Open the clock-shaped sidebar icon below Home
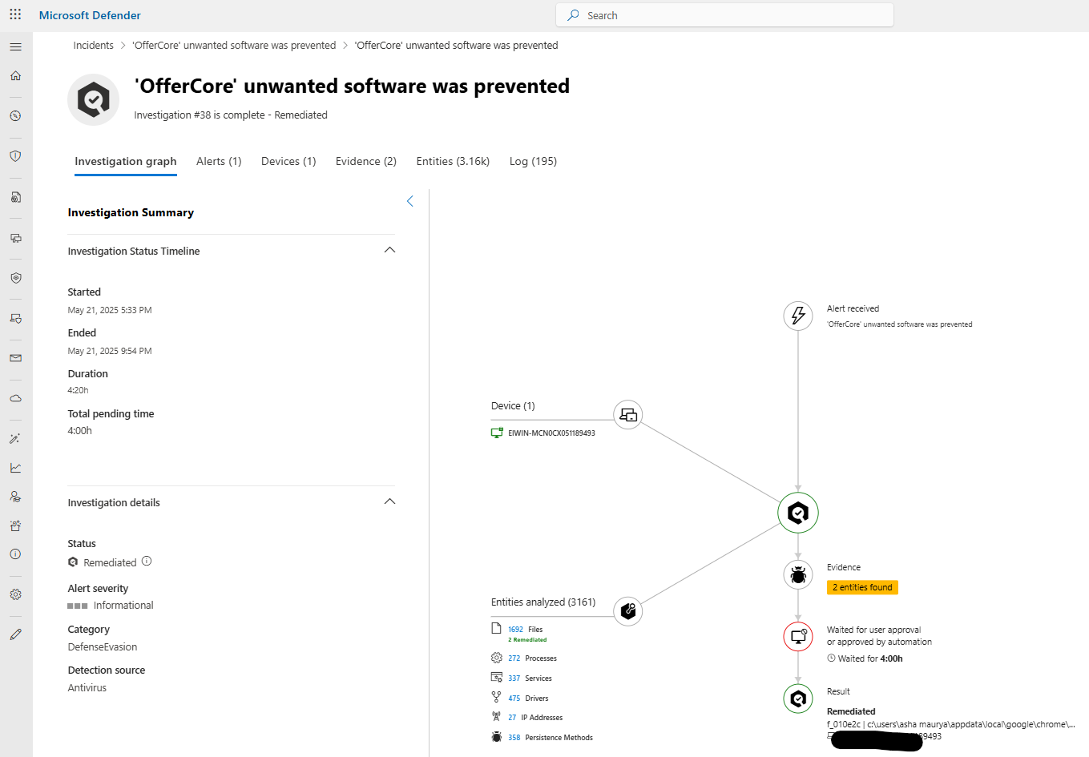This screenshot has height=757, width=1089. pyautogui.click(x=15, y=116)
